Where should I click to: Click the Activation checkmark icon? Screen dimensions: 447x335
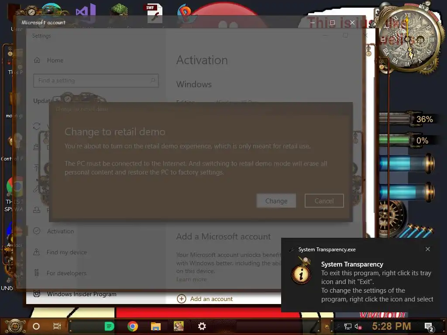coord(37,231)
